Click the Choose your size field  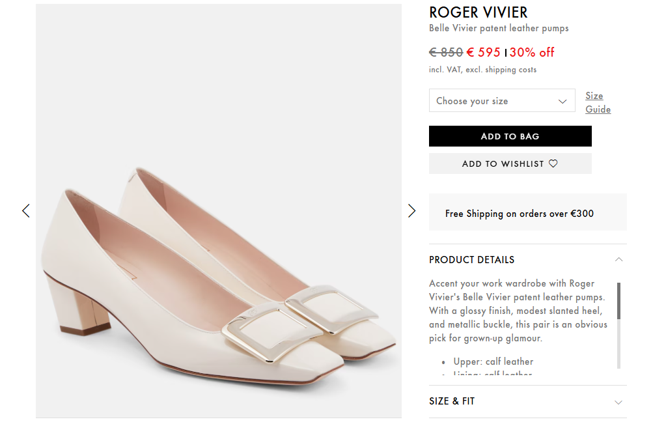coord(495,101)
